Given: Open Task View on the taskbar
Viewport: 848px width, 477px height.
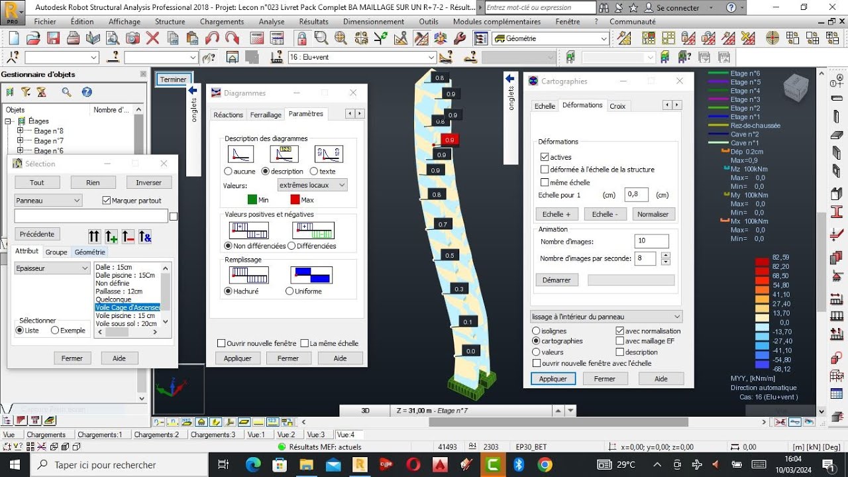Looking at the screenshot, I should point(223,464).
